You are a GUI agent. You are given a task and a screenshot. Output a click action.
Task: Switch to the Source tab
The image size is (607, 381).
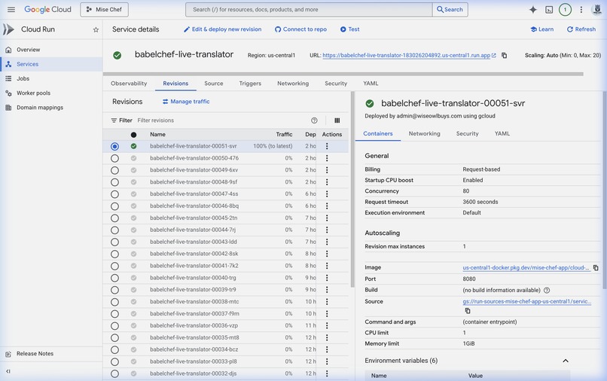(x=214, y=84)
